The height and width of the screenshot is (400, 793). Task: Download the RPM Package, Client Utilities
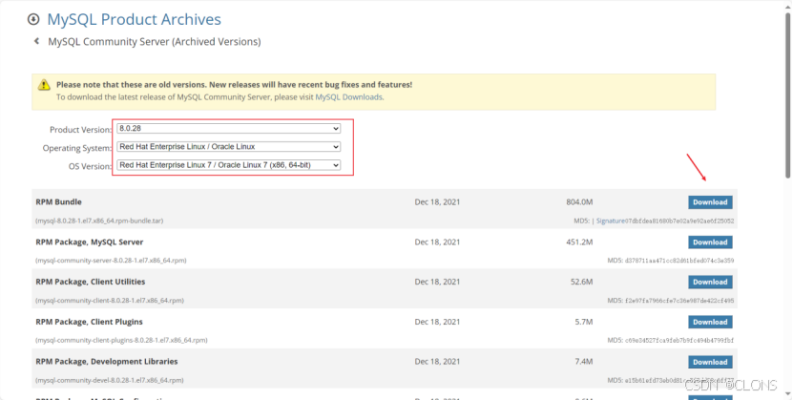coord(710,283)
